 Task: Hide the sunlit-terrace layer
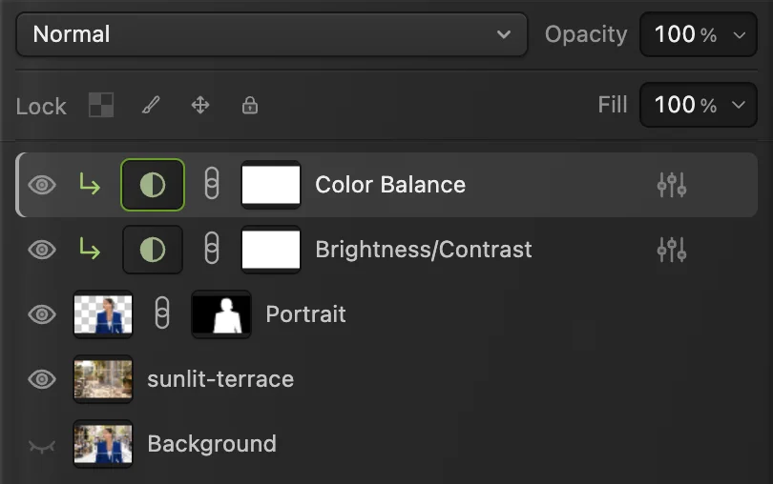tap(42, 379)
